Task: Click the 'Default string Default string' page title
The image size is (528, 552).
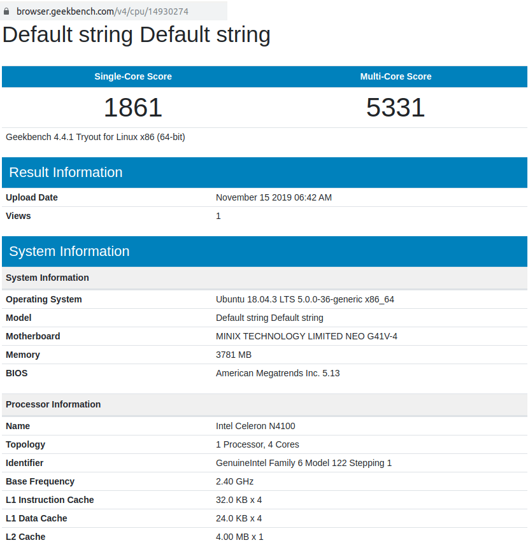Action: point(136,35)
